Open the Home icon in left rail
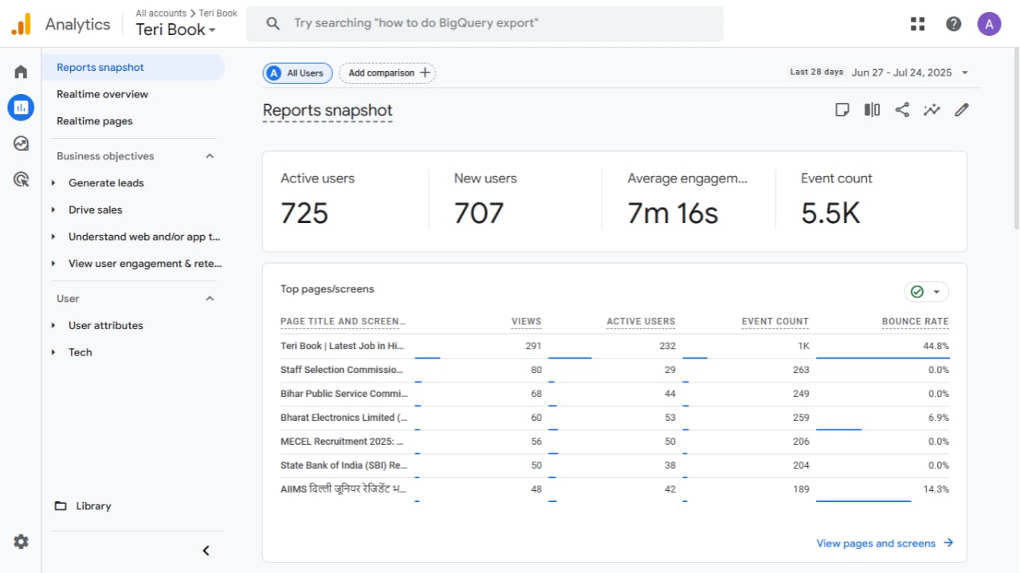 (x=21, y=72)
